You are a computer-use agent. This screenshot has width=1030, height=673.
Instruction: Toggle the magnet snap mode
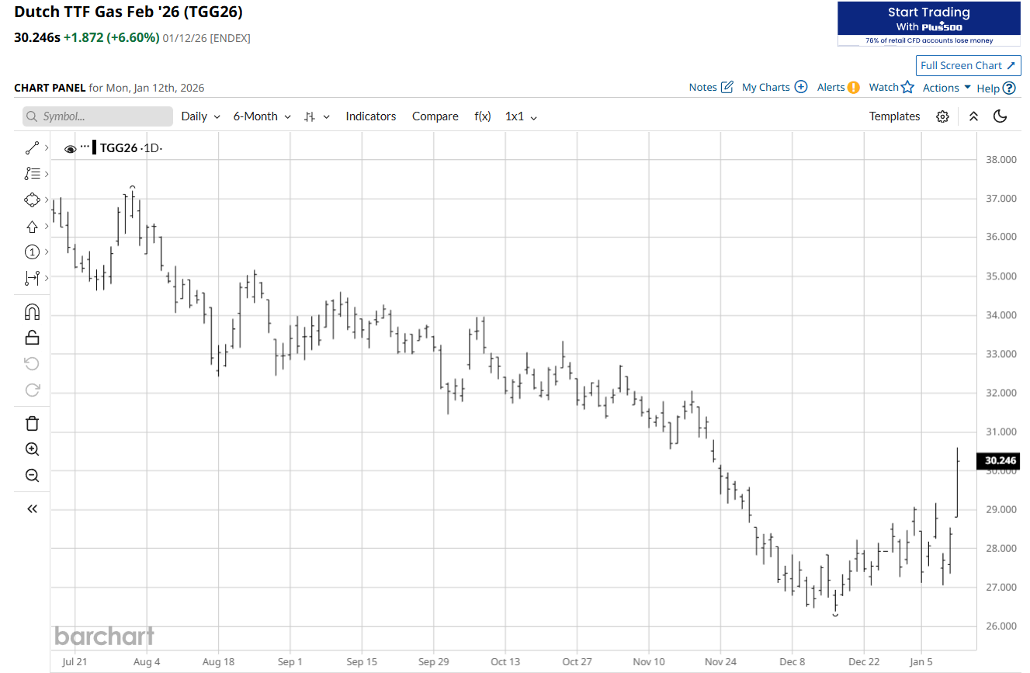32,312
